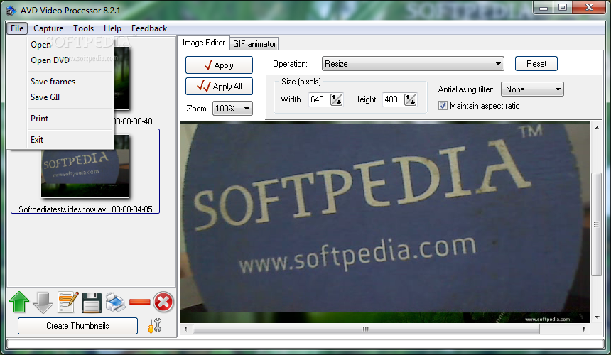Viewport: 611px width, 355px height.
Task: Select the forest frame thumbnail 00-00-00-48
Action: coord(121,78)
